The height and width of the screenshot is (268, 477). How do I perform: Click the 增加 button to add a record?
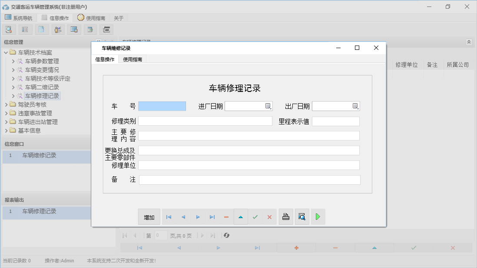point(149,216)
